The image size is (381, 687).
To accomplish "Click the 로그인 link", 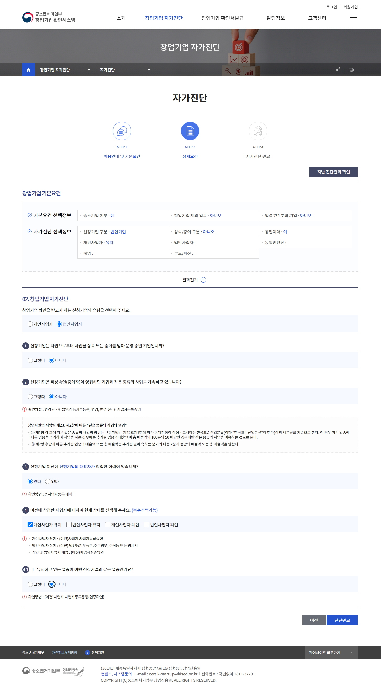I will pyautogui.click(x=331, y=7).
